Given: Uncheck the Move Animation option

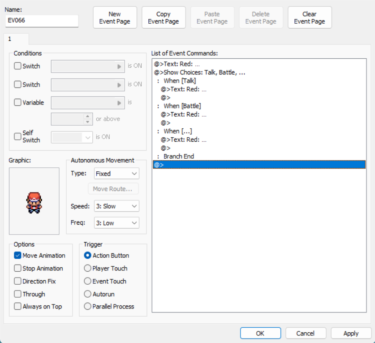Looking at the screenshot, I should 17,256.
